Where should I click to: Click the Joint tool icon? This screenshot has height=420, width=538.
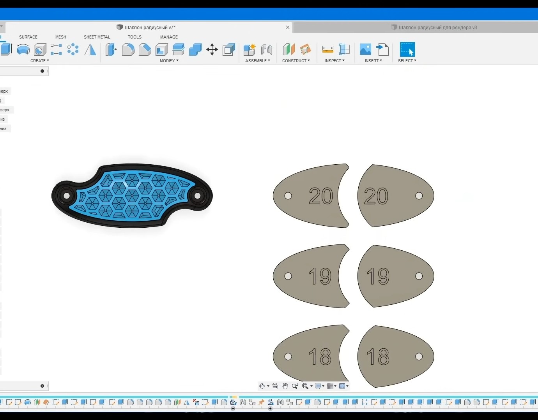267,49
